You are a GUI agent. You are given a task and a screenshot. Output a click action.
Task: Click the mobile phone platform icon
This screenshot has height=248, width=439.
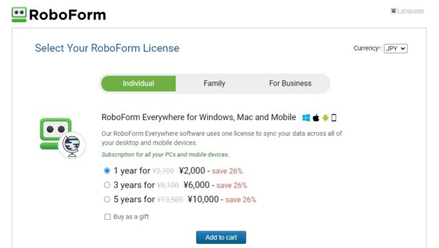pos(334,118)
